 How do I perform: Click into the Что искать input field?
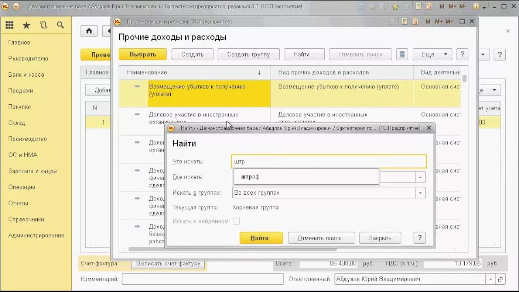click(329, 161)
